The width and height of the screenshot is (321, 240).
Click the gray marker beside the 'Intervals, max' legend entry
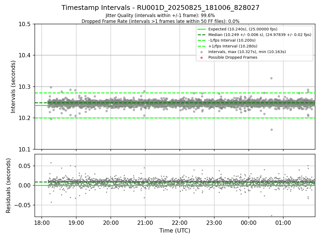(x=202, y=52)
